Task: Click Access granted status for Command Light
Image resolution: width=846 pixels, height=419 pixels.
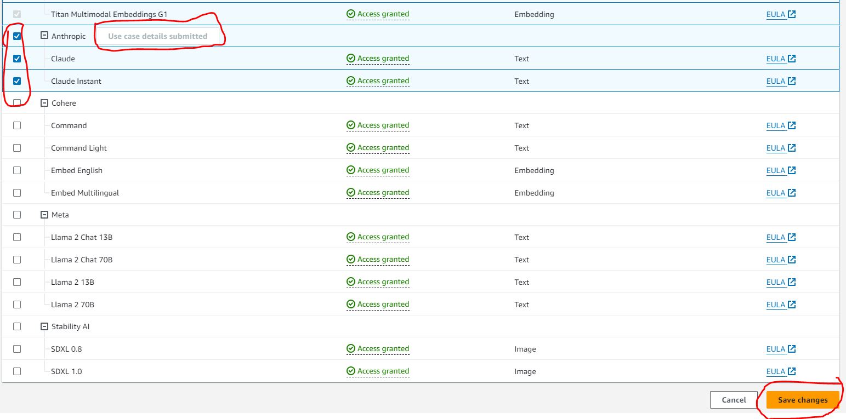Action: tap(378, 148)
